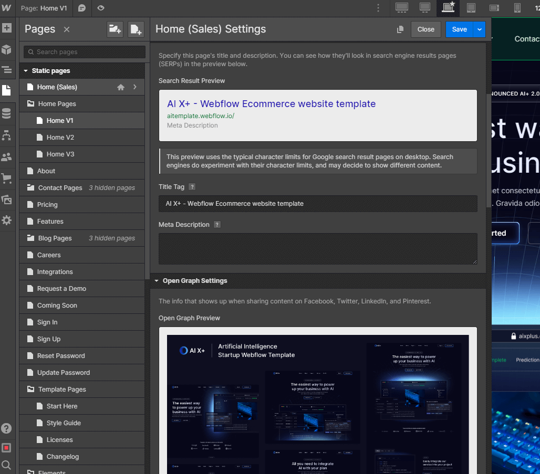This screenshot has height=474, width=540.
Task: Open the comments bubble in the top bar
Action: 81,8
